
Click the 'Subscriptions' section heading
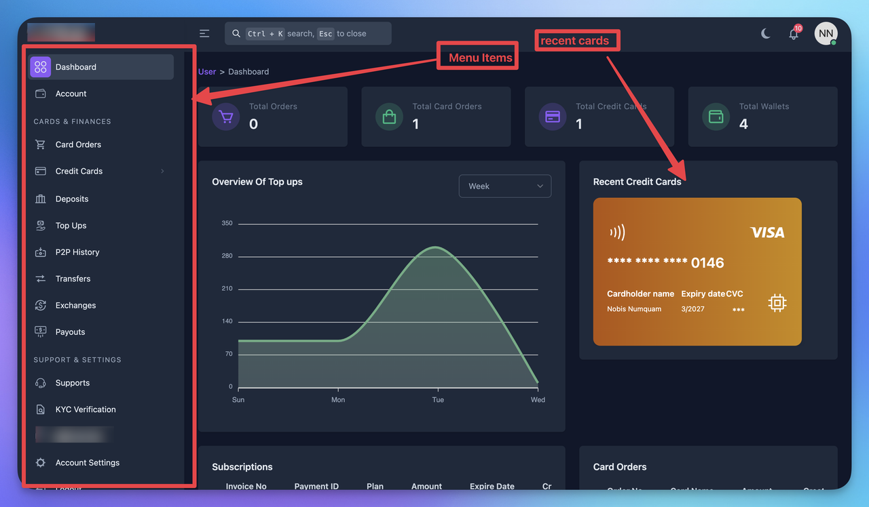pyautogui.click(x=242, y=467)
